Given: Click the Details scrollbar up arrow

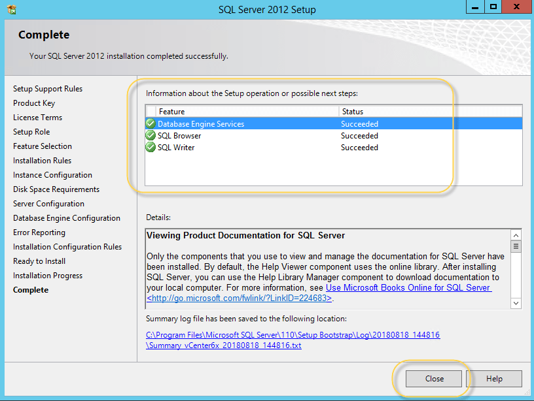Looking at the screenshot, I should pos(516,235).
